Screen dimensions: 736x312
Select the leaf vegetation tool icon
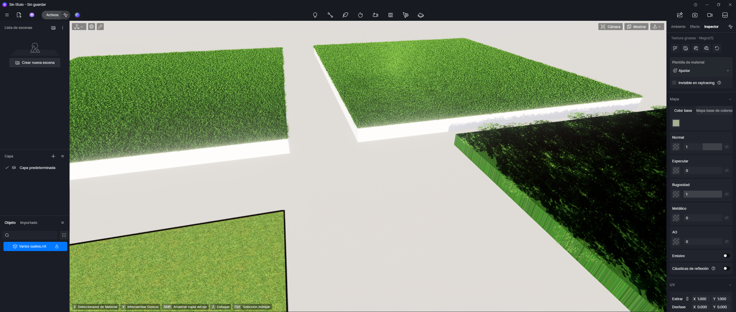pos(345,15)
